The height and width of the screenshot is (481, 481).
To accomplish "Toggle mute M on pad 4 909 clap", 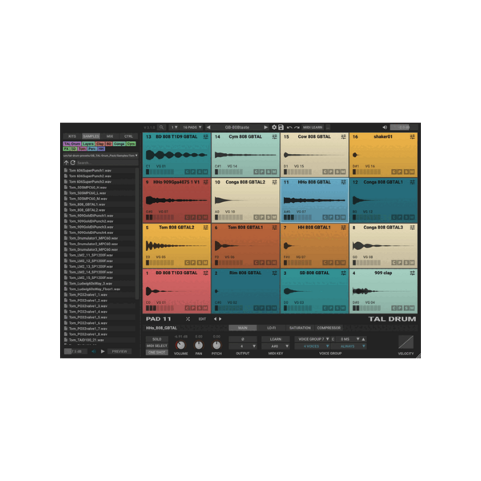I will pos(412,308).
